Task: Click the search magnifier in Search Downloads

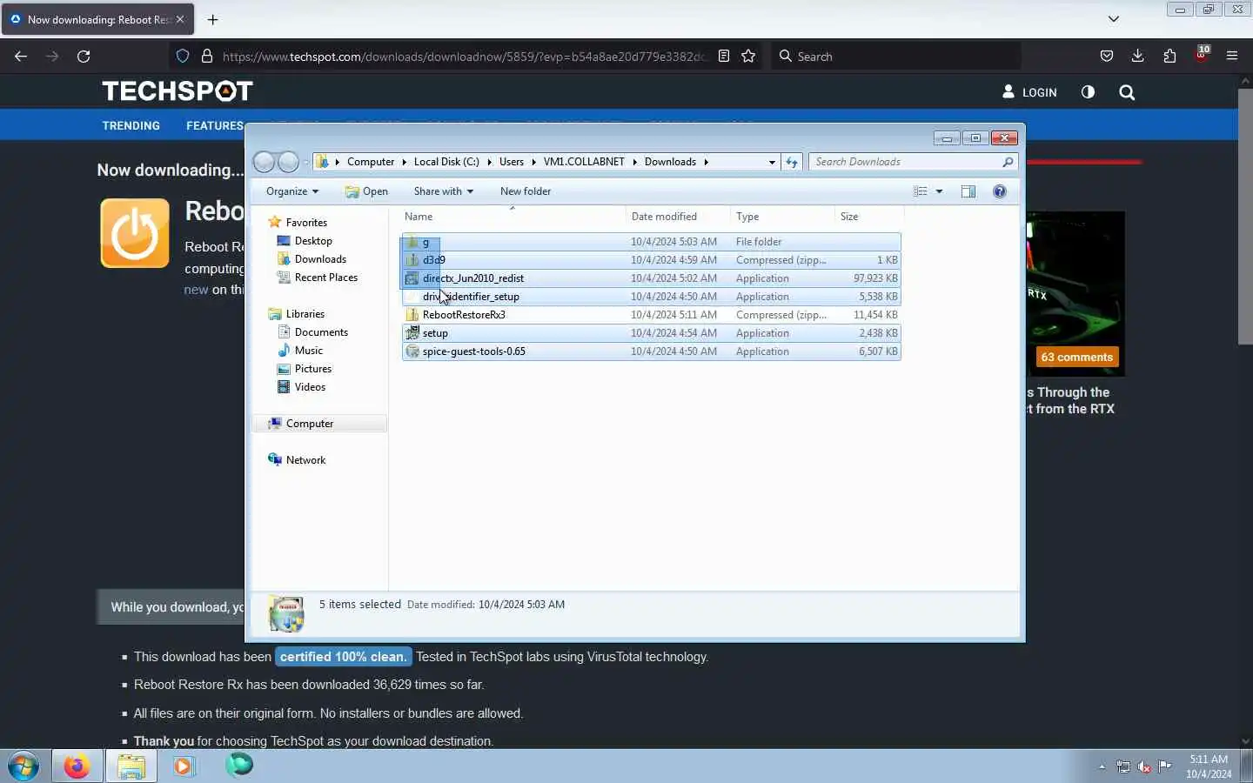Action: coord(1008,162)
